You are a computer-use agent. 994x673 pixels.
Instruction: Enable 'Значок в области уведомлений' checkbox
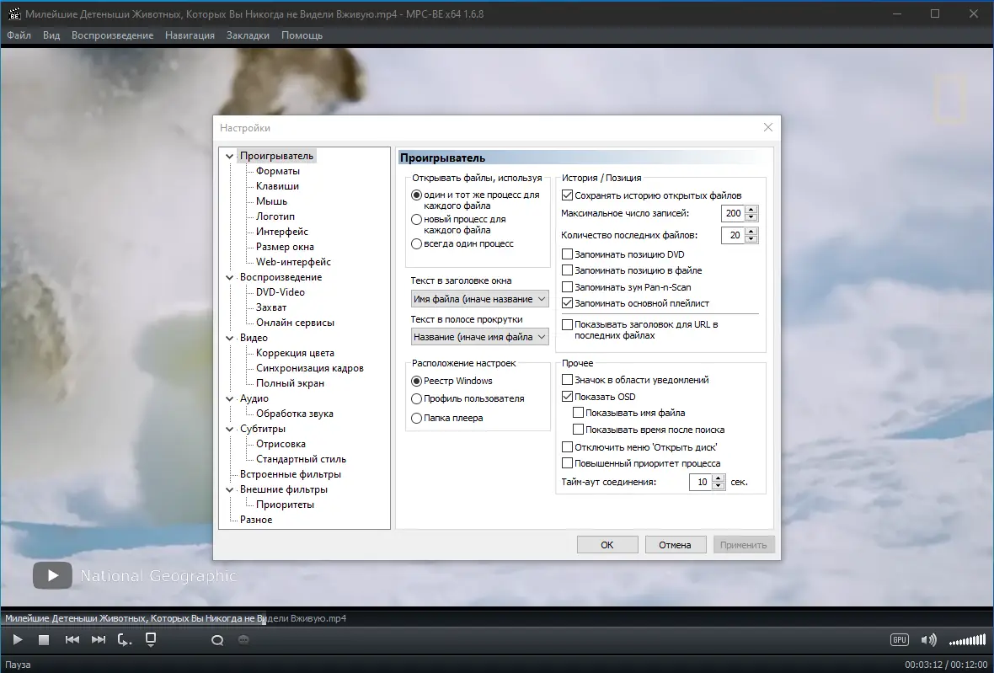tap(568, 380)
